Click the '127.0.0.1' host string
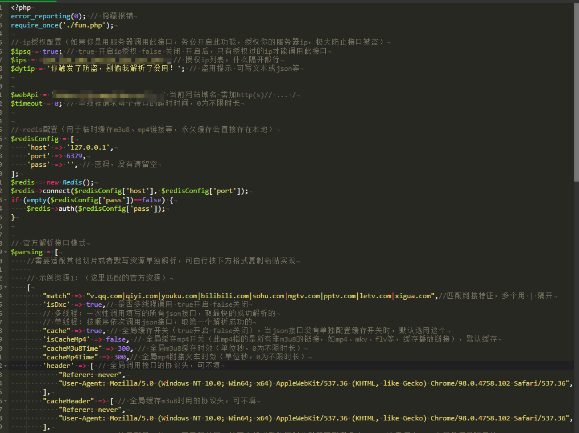Viewport: 579px width, 433px height. (89, 147)
